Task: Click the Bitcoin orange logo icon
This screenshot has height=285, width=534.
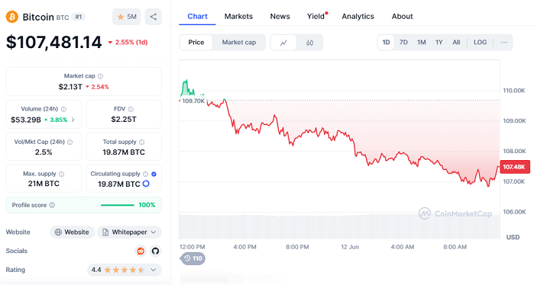Action: pyautogui.click(x=12, y=17)
